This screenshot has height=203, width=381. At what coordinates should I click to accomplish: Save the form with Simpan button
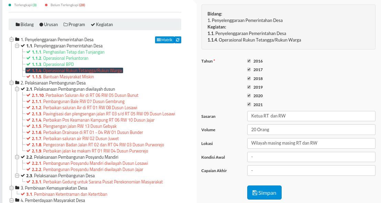(264, 193)
